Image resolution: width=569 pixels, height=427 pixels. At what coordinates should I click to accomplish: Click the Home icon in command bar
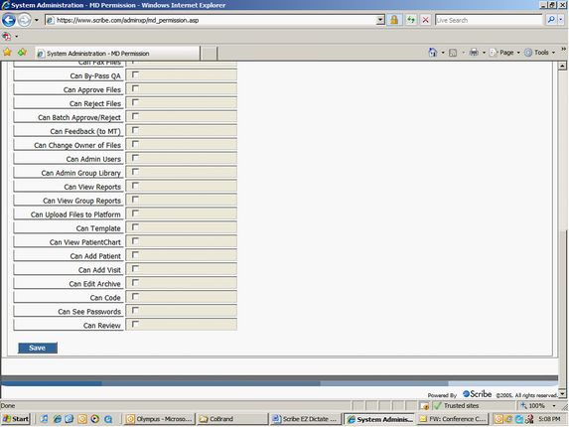point(433,53)
